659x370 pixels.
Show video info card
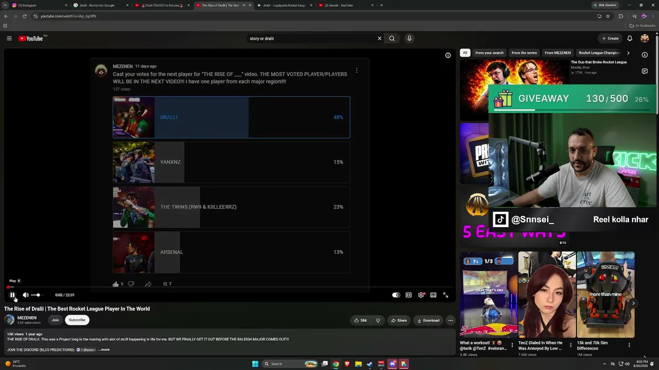tap(448, 55)
